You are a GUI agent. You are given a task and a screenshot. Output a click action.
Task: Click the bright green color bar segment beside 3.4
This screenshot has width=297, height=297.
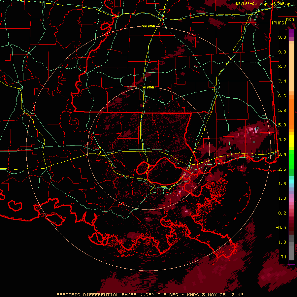pyautogui.click(x=291, y=159)
